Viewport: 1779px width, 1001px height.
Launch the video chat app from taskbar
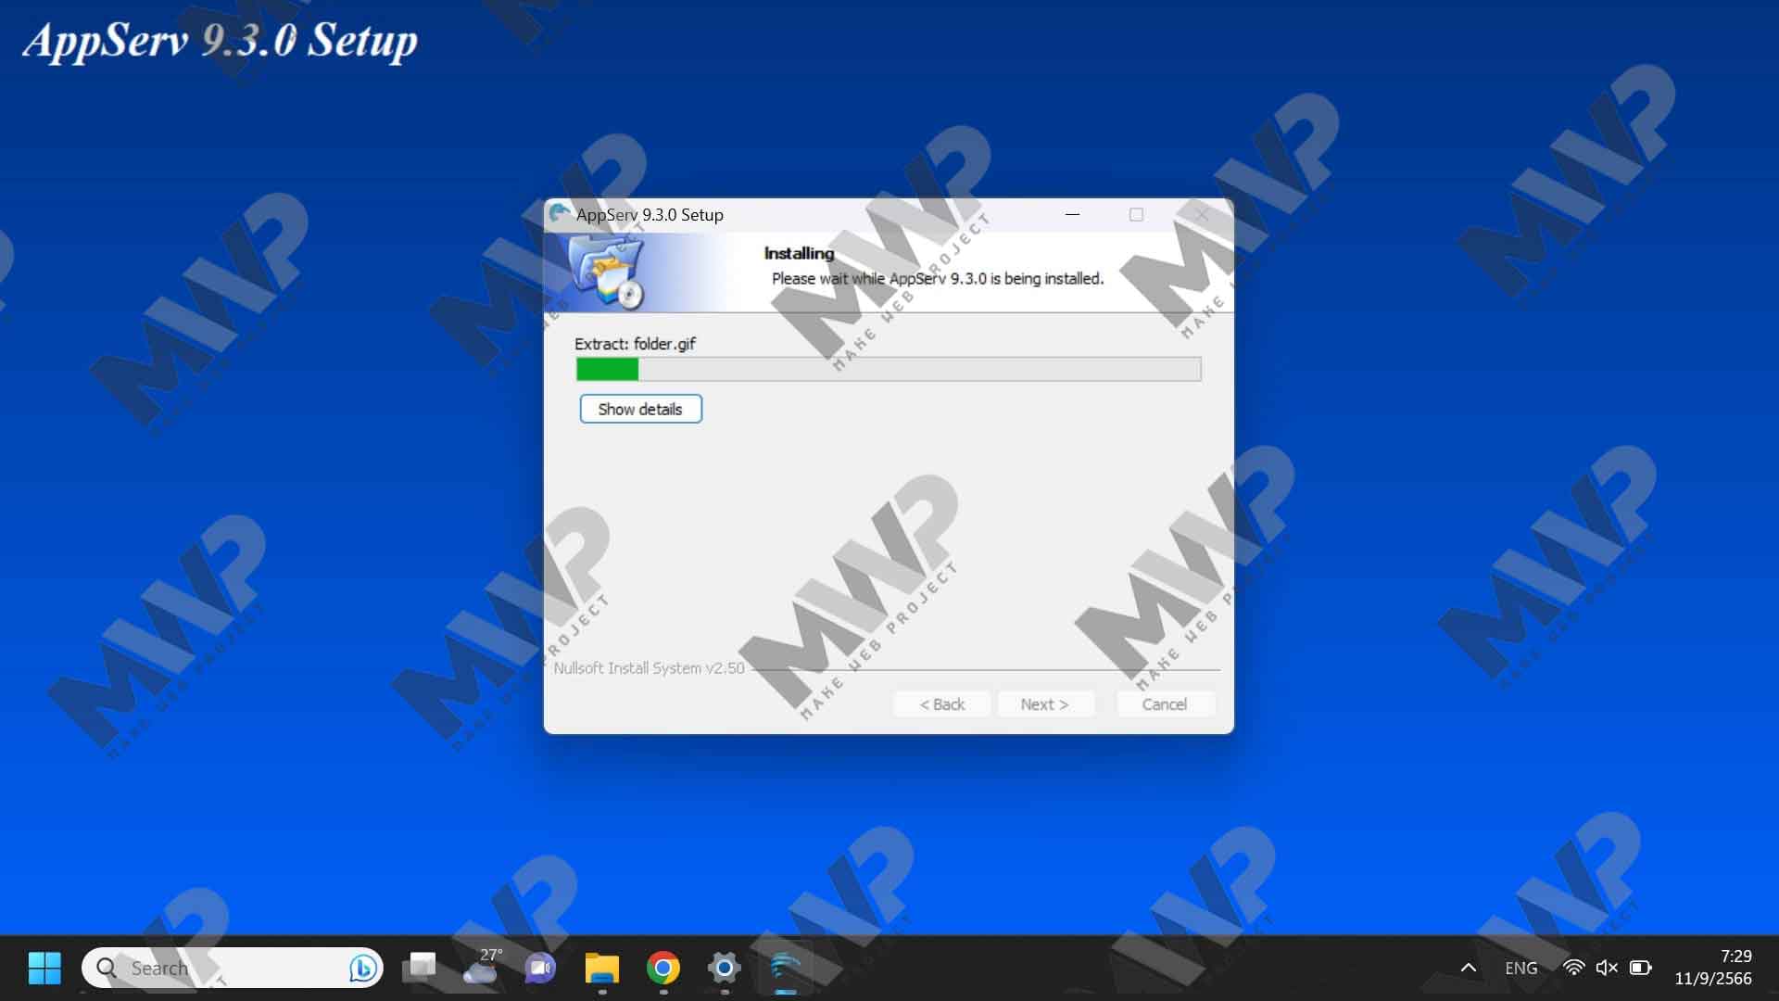(540, 968)
